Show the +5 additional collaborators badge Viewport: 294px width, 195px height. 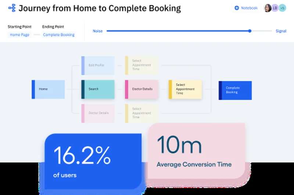click(x=282, y=8)
